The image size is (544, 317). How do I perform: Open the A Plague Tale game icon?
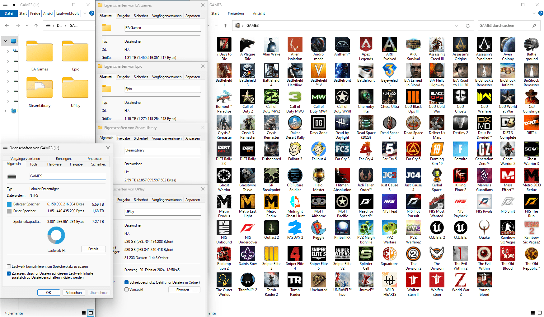pos(248,49)
